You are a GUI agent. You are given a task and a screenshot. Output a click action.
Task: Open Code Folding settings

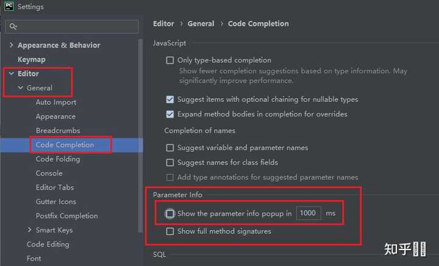[x=58, y=159]
